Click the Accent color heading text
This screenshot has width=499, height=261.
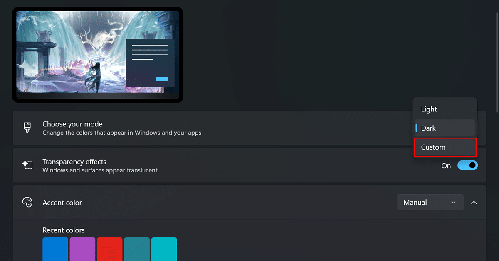point(62,203)
